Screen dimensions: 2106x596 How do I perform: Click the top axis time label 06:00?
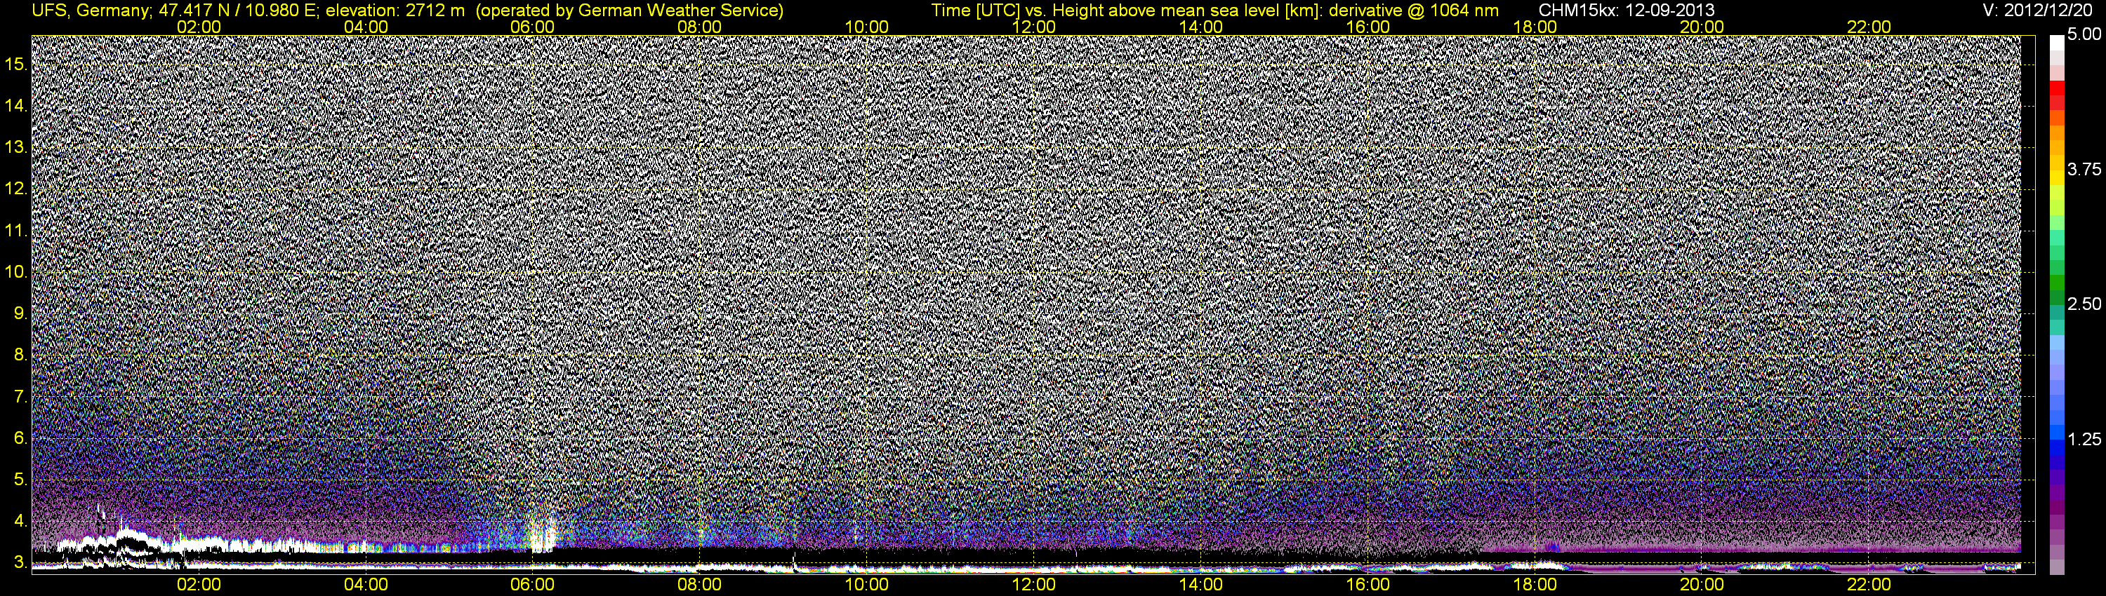click(x=532, y=27)
